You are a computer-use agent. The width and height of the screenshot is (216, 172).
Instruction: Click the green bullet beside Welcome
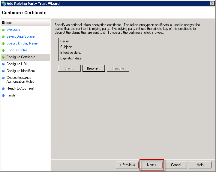pyautogui.click(x=3, y=30)
